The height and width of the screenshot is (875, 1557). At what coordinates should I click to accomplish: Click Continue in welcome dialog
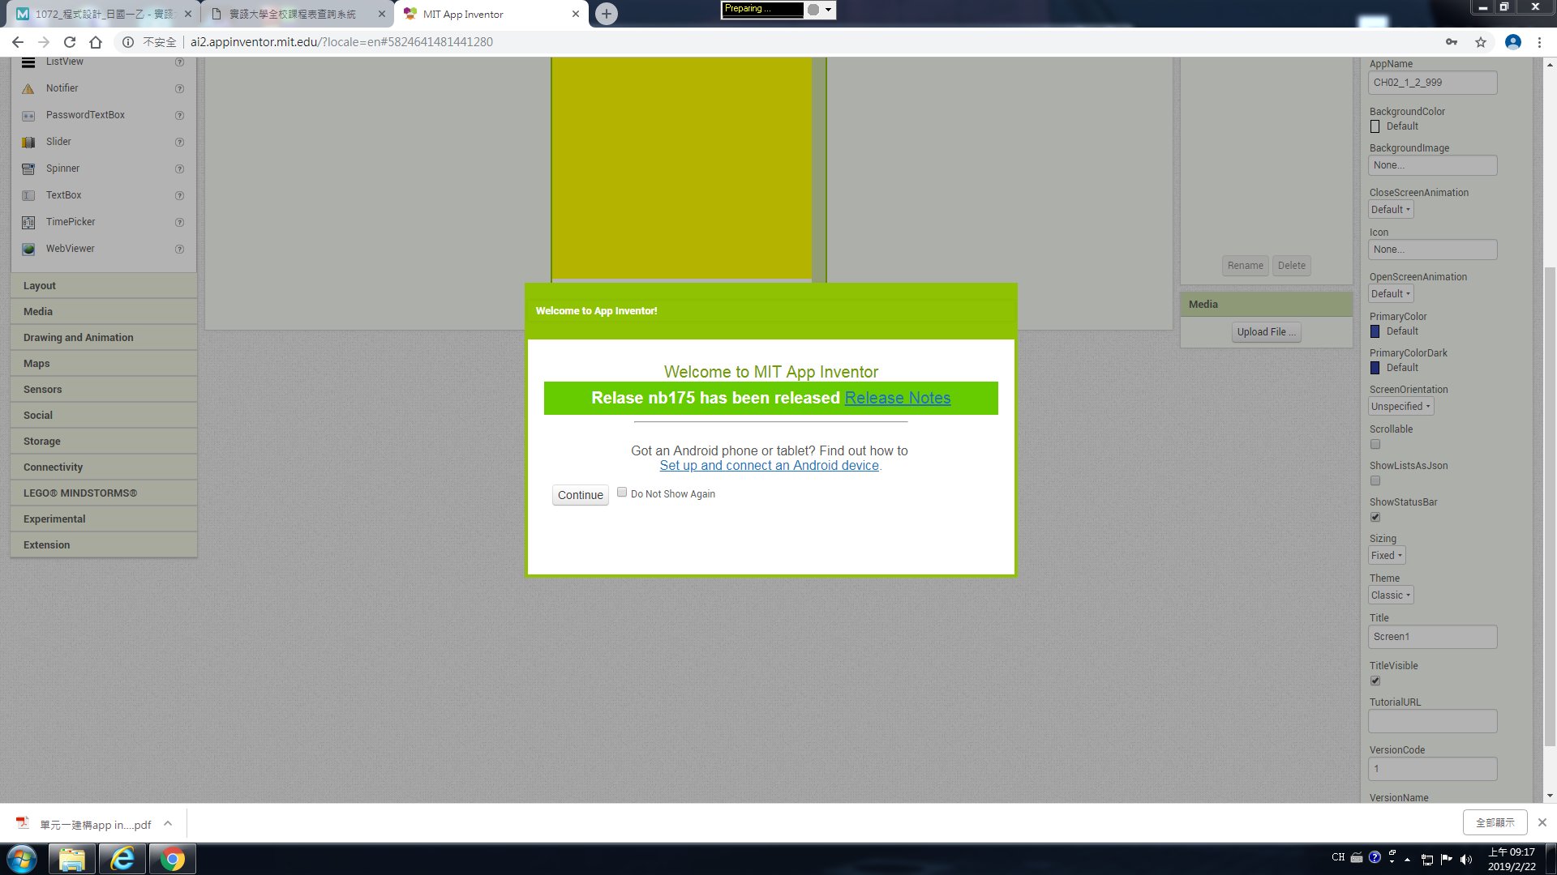[x=581, y=495]
